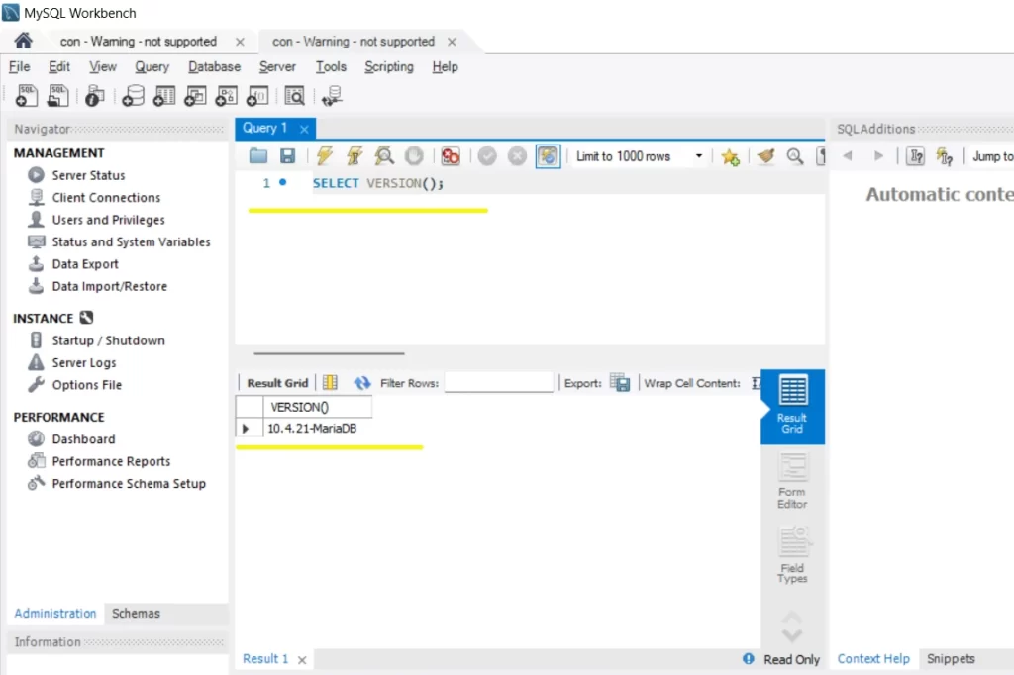Select Field Types result view
1014x675 pixels.
click(x=792, y=554)
